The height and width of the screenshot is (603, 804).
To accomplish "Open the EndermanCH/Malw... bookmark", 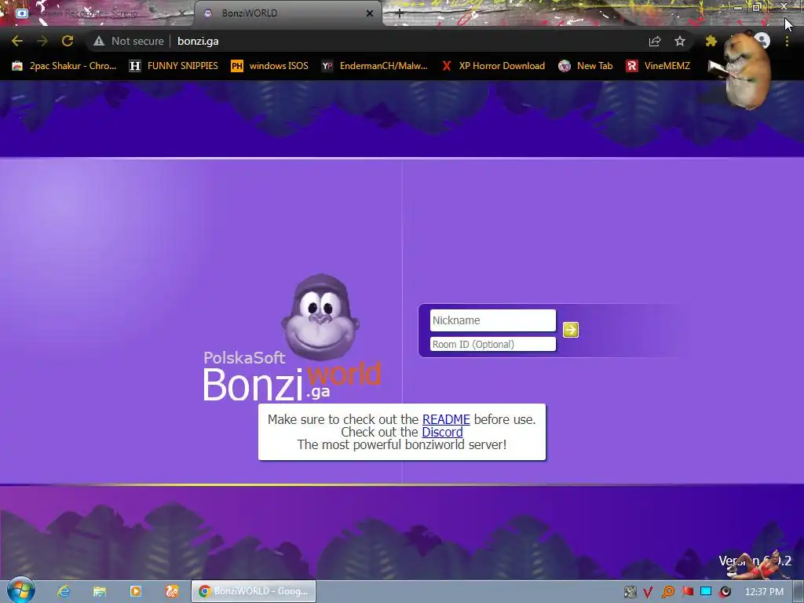I will (375, 66).
